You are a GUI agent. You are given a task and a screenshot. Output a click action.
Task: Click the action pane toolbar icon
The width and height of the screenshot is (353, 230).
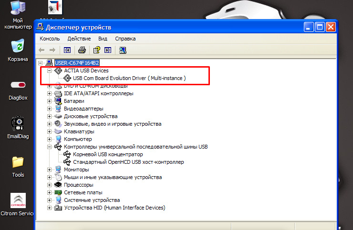click(108, 50)
